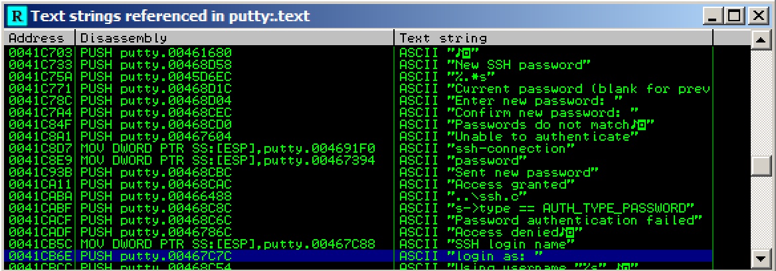Click PUSH putty.00468C8C disassembly
This screenshot has width=776, height=271.
pos(156,208)
